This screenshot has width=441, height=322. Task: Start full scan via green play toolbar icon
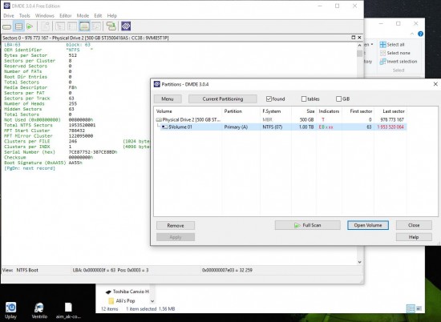tap(30, 26)
